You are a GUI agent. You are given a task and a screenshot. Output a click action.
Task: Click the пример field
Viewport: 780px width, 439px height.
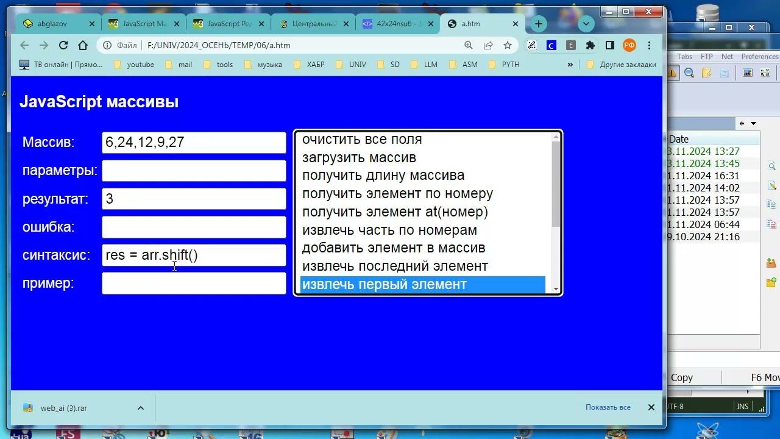[x=194, y=283]
